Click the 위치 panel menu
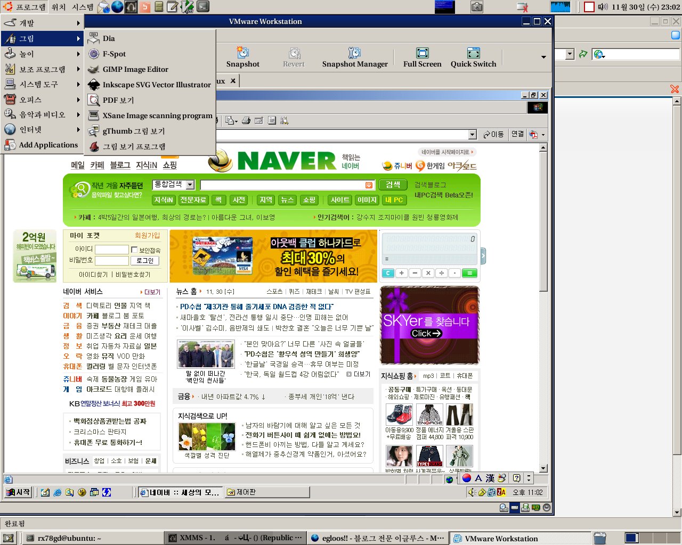The width and height of the screenshot is (682, 545). tap(59, 7)
